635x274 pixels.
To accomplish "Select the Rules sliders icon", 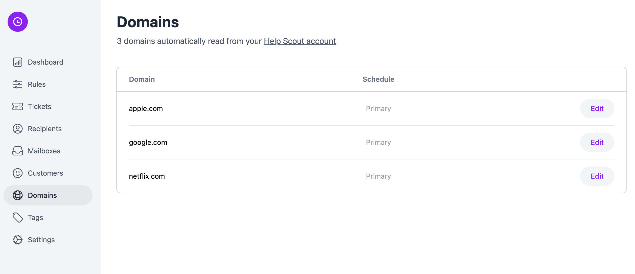I will [x=18, y=84].
